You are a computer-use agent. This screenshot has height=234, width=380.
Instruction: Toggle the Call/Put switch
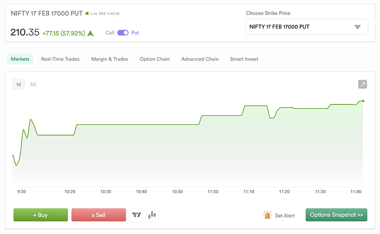click(123, 32)
